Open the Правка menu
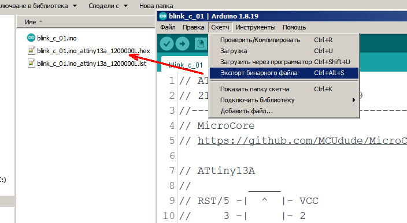The width and height of the screenshot is (407, 223). pos(193,27)
